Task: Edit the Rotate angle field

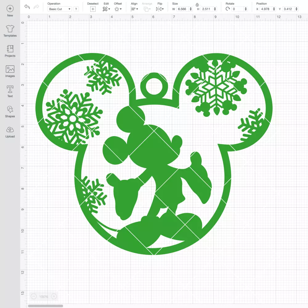Action: point(238,9)
